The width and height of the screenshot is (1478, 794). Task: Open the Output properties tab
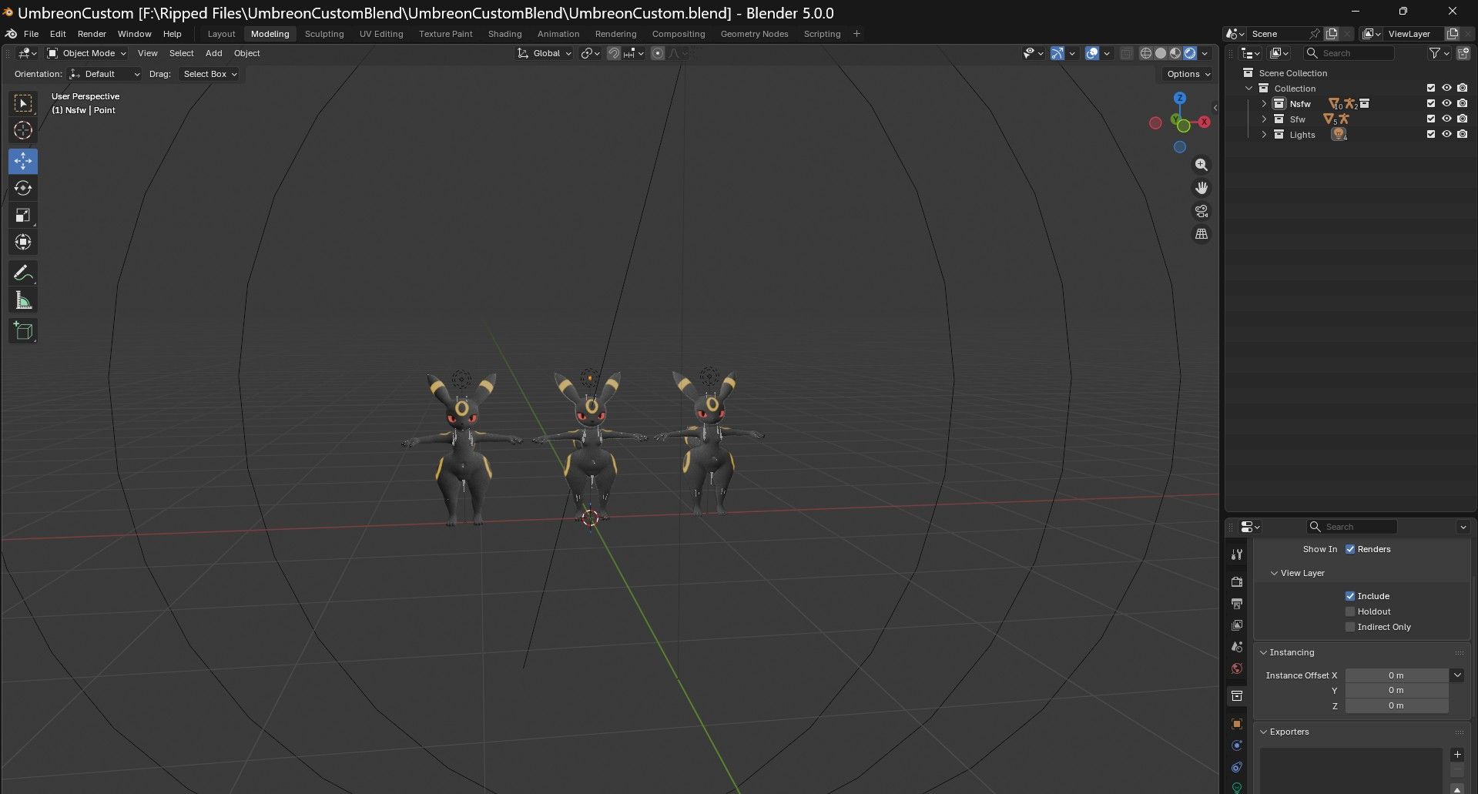tap(1237, 603)
